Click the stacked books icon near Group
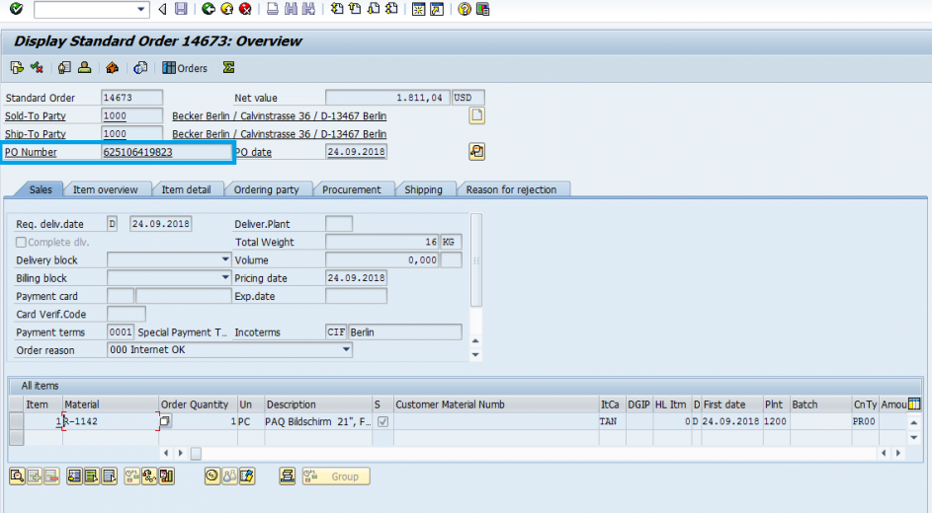Screen dimensions: 932x513 click(x=287, y=476)
